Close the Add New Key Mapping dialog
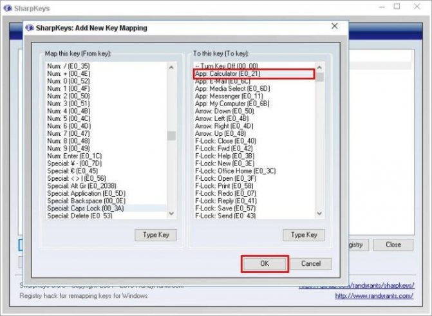432x316 pixels. (335, 26)
